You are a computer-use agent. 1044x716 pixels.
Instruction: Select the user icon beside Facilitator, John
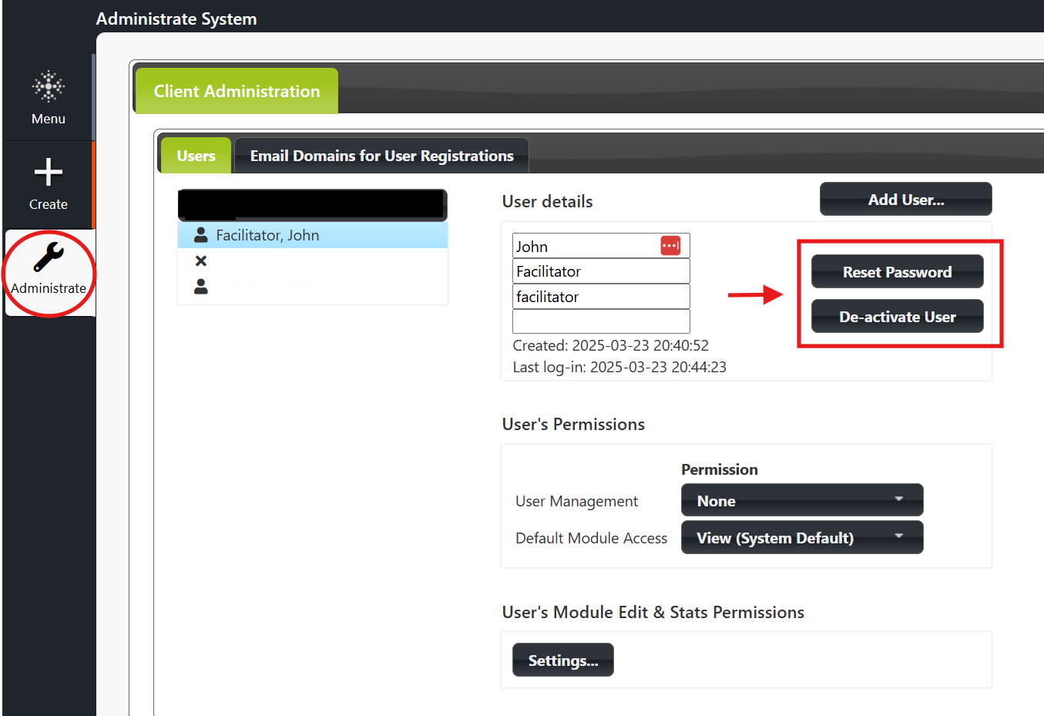tap(200, 235)
